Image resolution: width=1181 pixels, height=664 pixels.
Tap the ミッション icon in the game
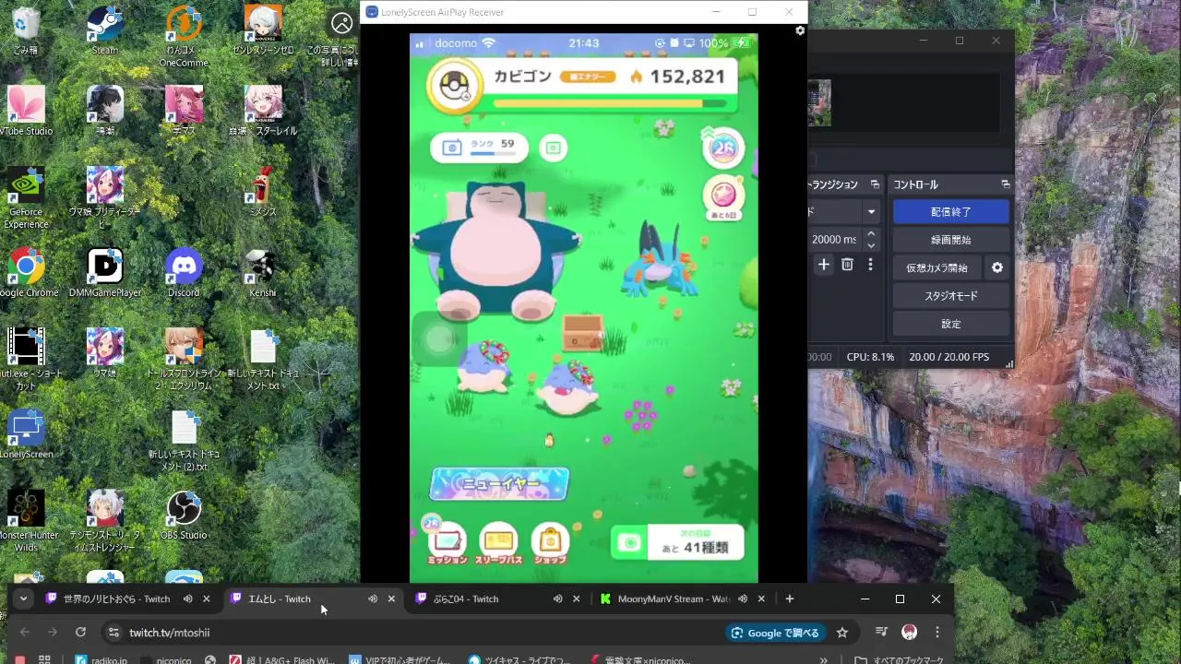click(x=447, y=544)
